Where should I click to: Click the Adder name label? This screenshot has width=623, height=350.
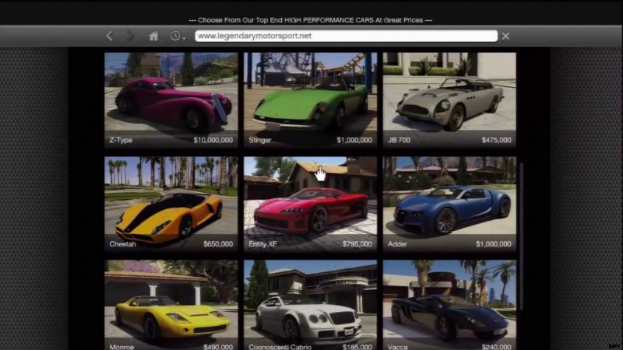point(397,244)
